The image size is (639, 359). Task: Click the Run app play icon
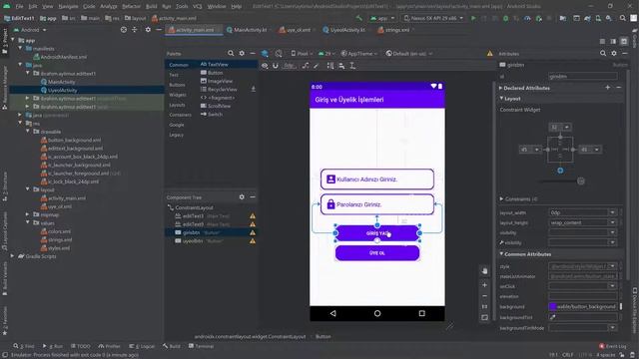[473, 18]
